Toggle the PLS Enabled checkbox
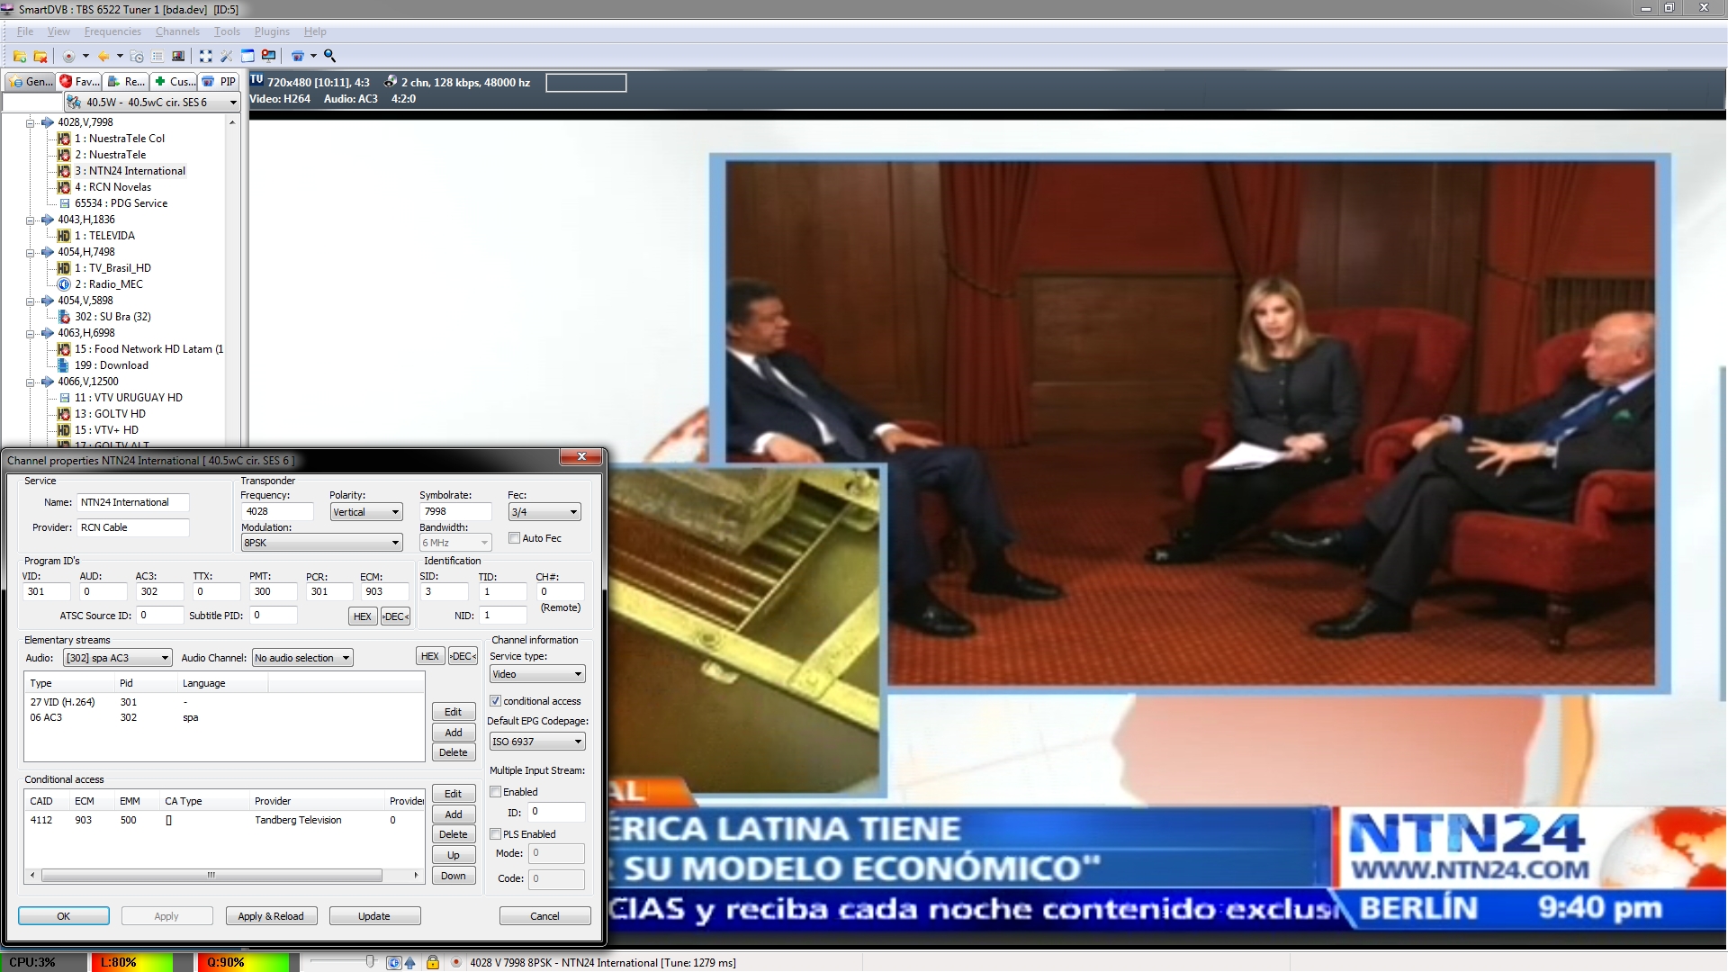 (x=495, y=834)
